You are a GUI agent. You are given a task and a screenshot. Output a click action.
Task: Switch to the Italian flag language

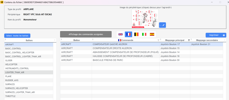click(x=144, y=34)
